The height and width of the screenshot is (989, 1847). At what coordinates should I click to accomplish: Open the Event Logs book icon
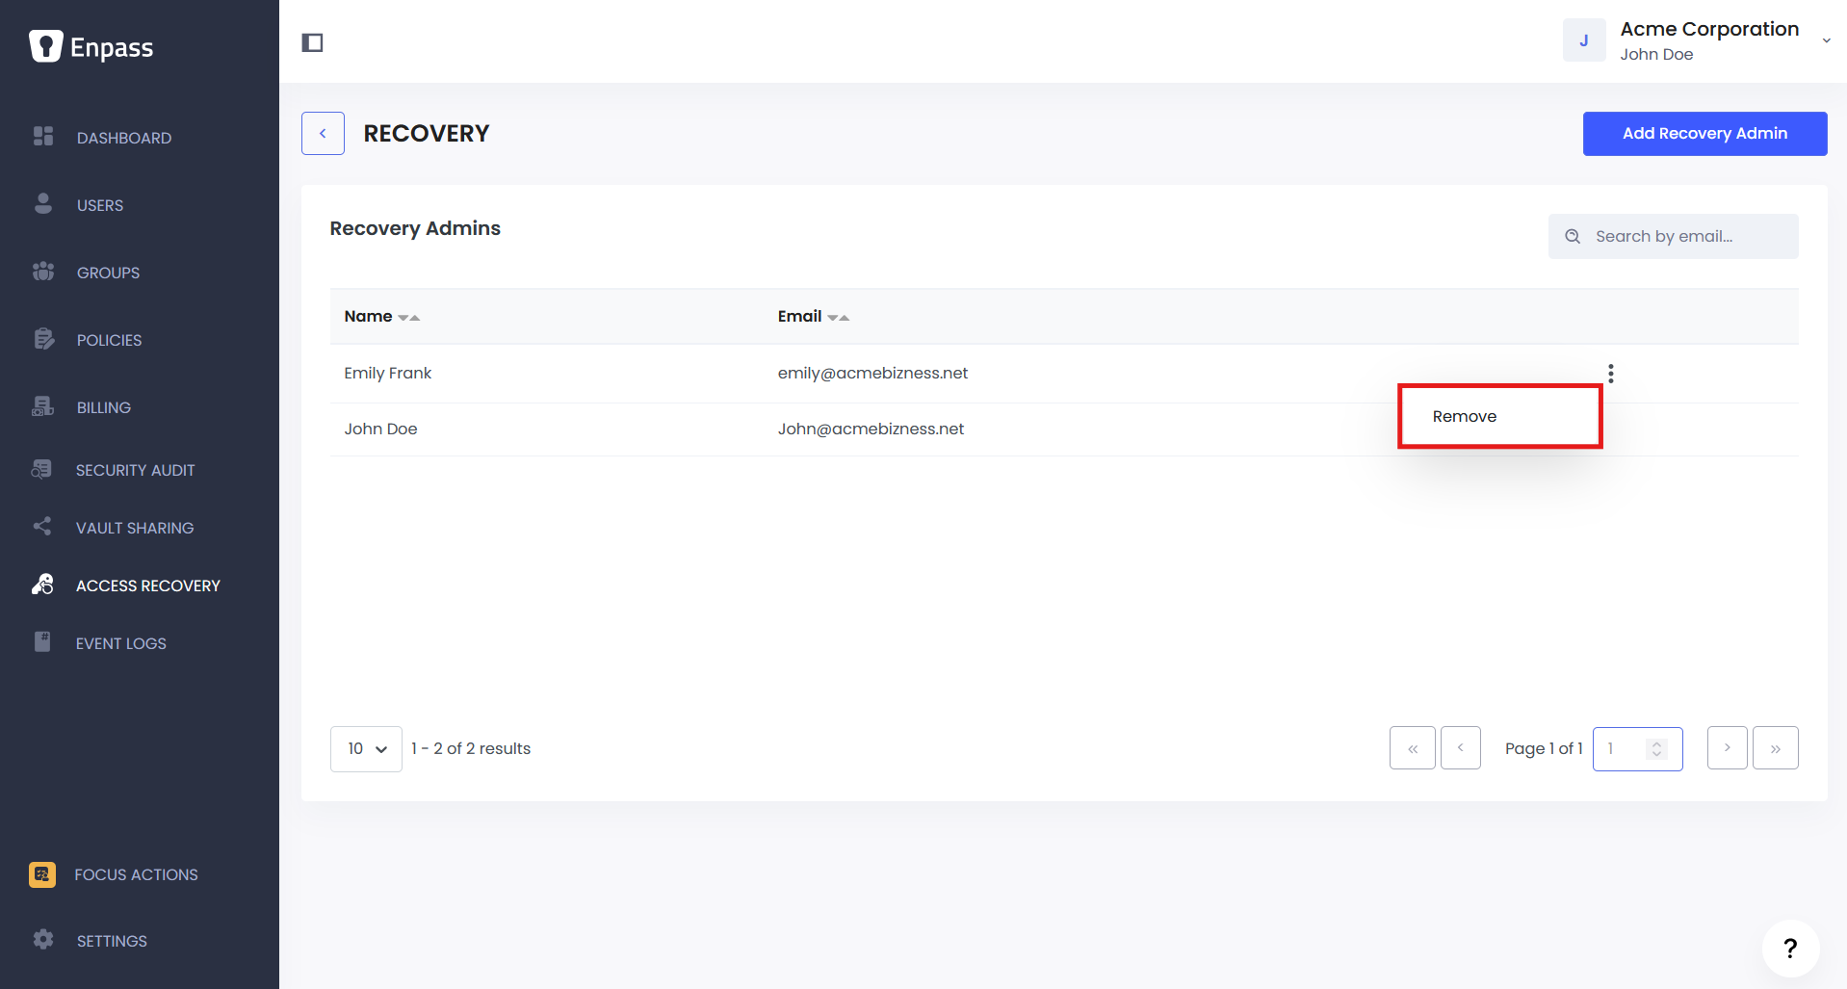[42, 641]
